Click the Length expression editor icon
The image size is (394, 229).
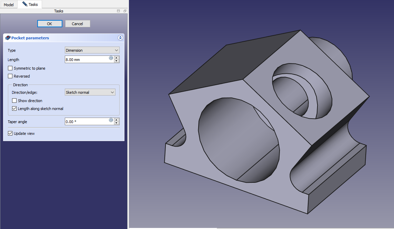click(111, 58)
